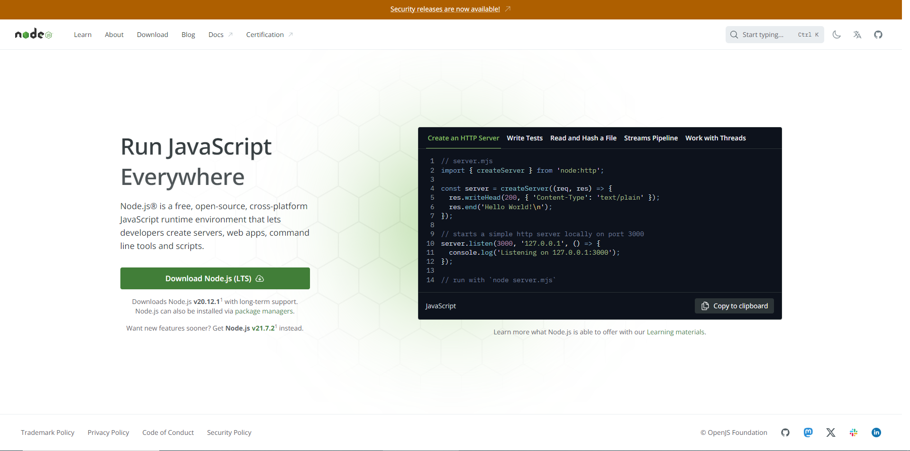The height and width of the screenshot is (451, 910).
Task: Open the Code of Conduct footer link
Action: coord(168,433)
